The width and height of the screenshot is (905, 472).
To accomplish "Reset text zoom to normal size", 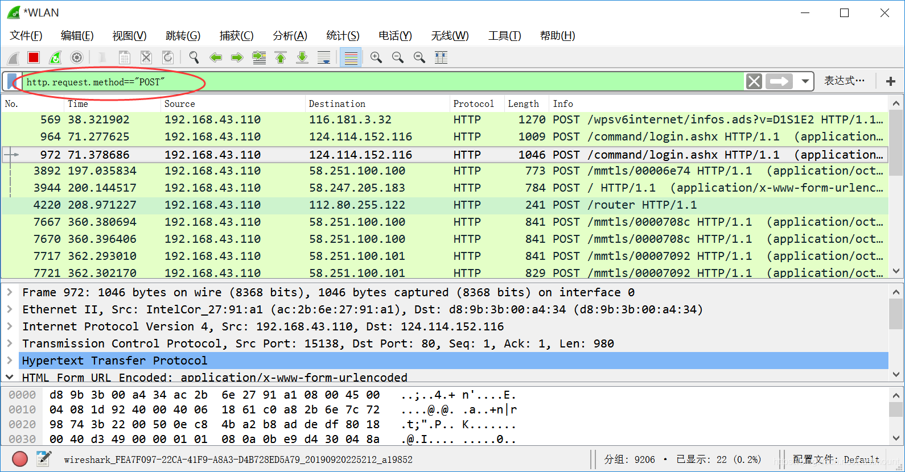I will point(419,57).
